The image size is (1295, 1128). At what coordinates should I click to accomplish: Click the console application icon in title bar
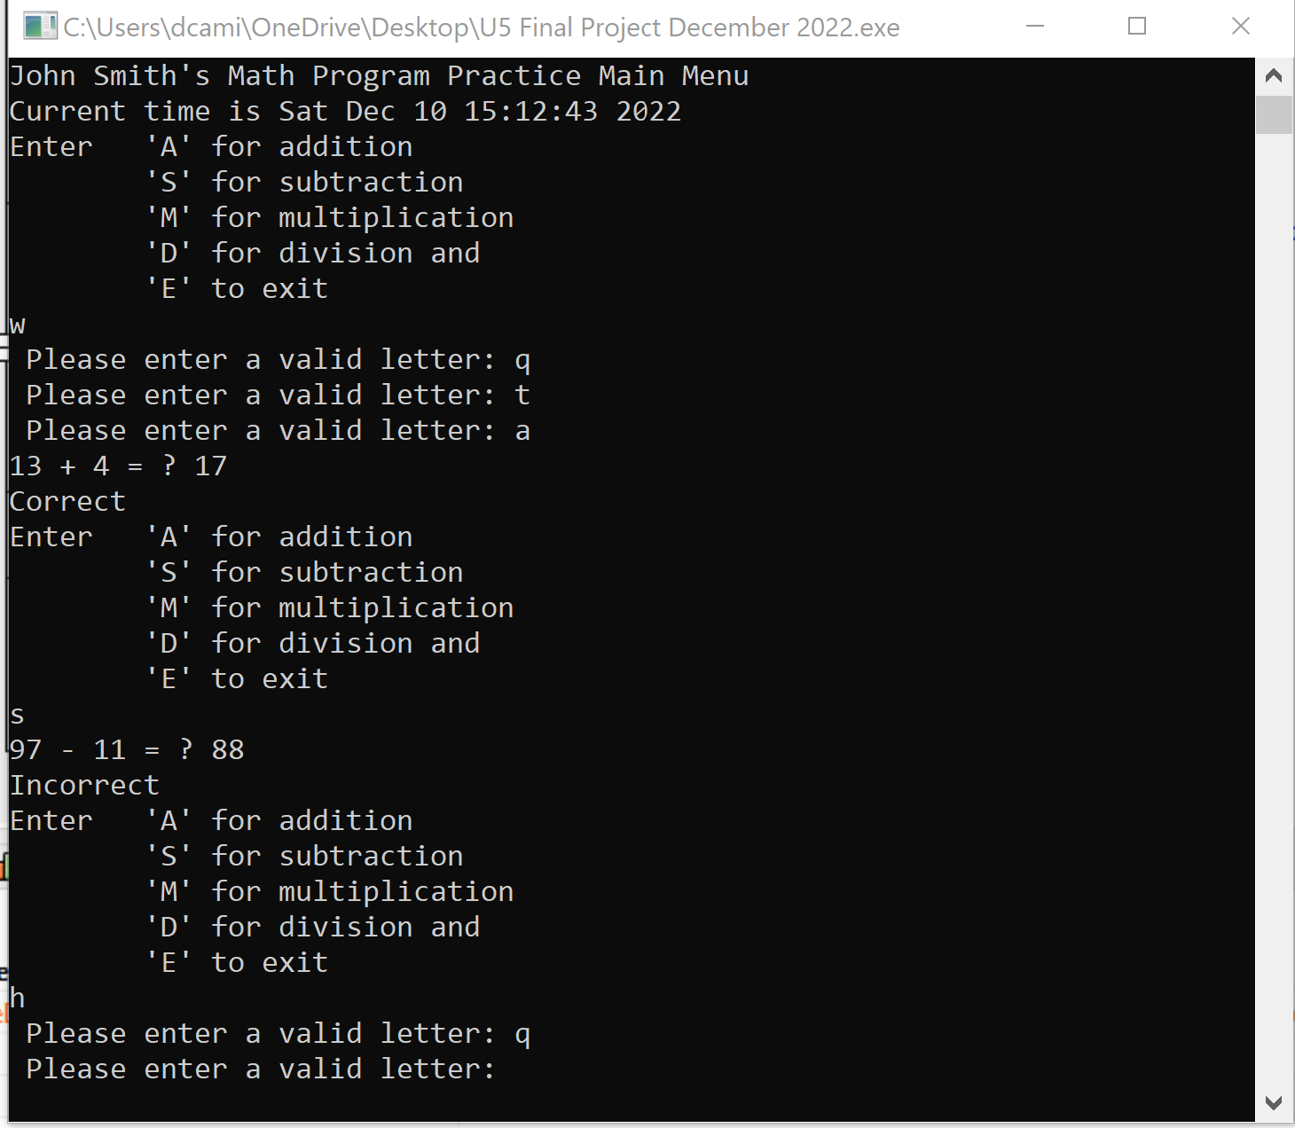41,27
